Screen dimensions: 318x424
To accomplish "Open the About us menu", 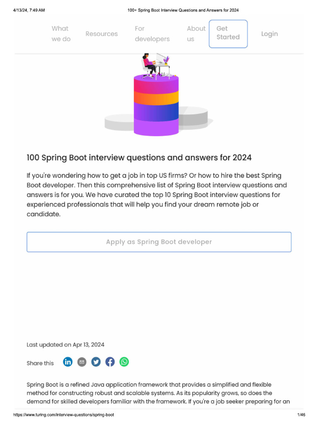I will pos(196,34).
